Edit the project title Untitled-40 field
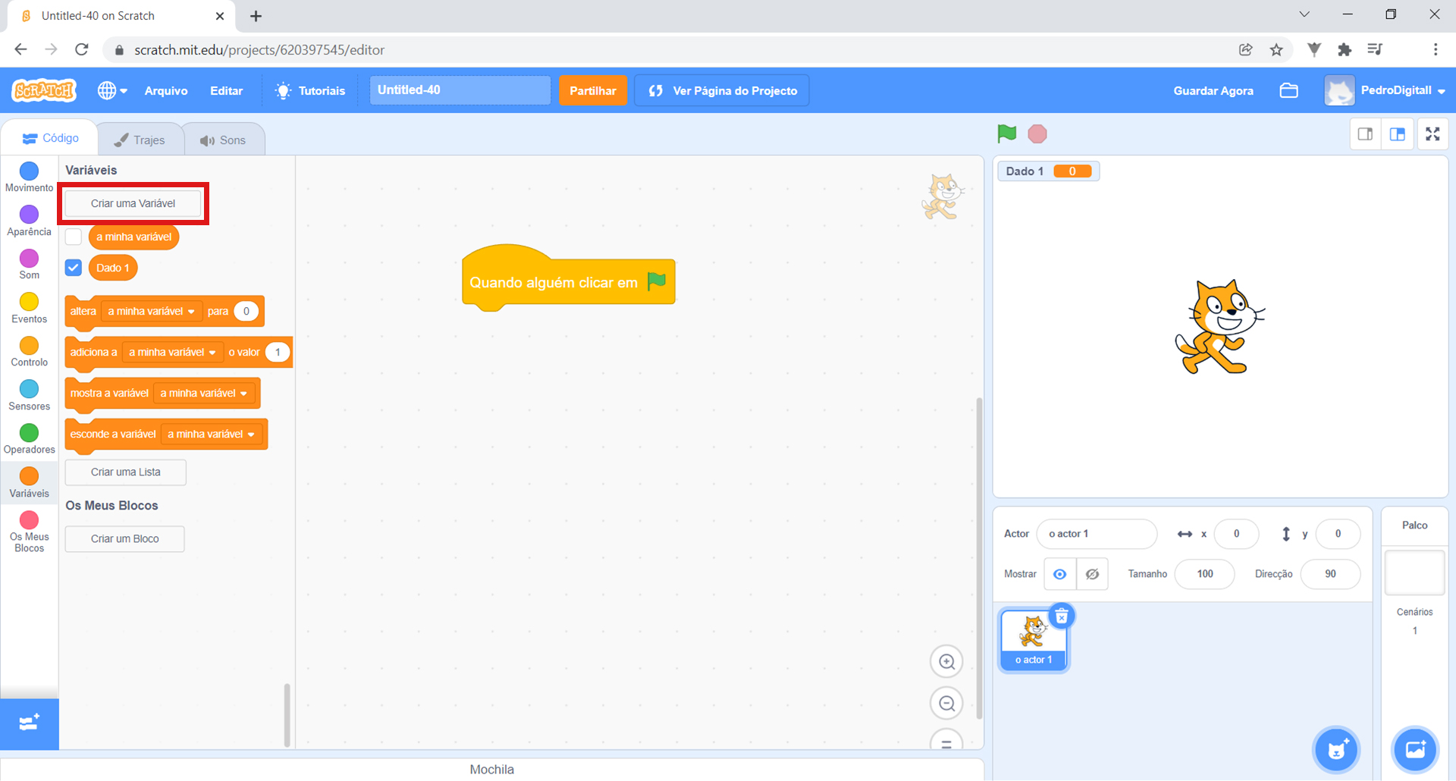The width and height of the screenshot is (1456, 781). [460, 90]
